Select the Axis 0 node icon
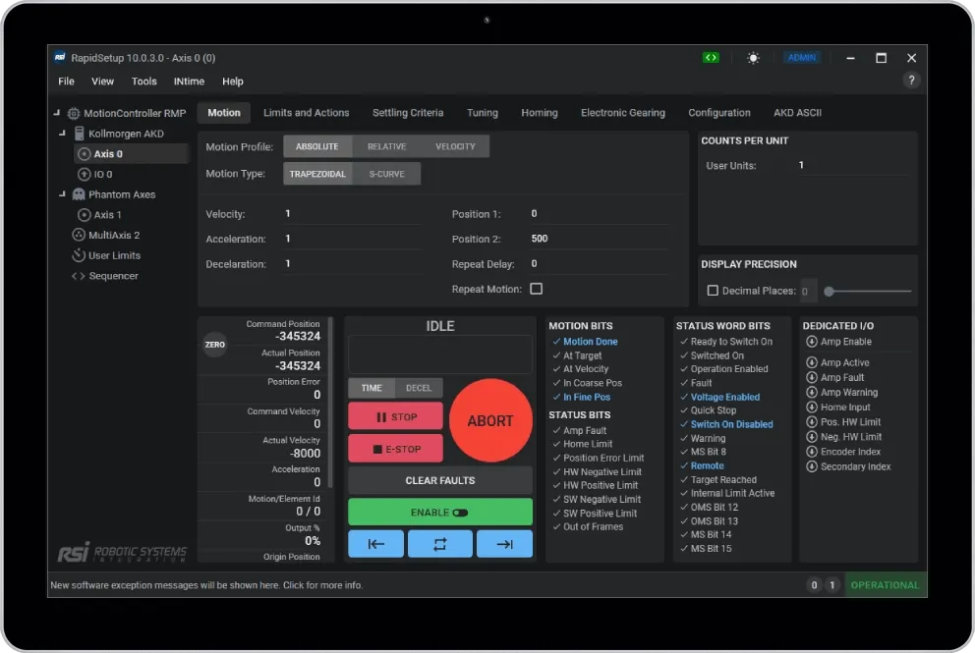The width and height of the screenshot is (975, 653). (x=85, y=153)
